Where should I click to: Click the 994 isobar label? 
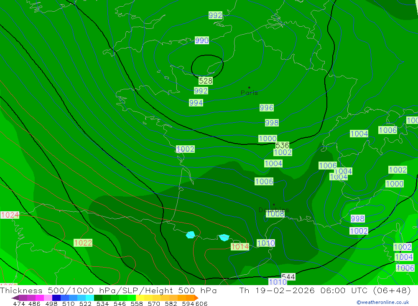click(196, 103)
